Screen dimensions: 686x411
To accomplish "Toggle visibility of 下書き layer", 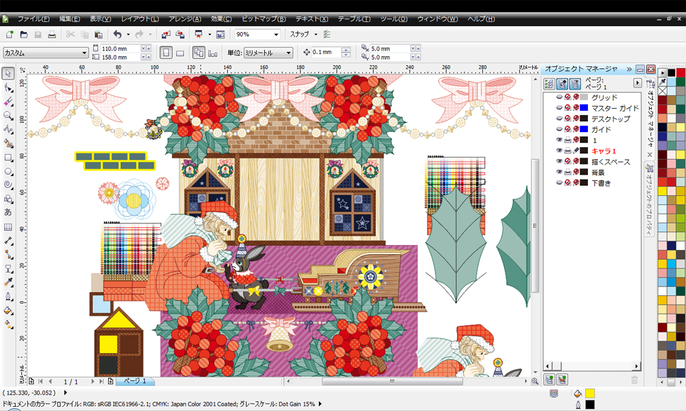I will (x=559, y=183).
